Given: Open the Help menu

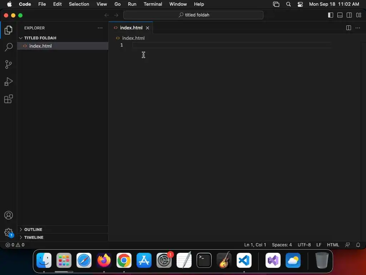Looking at the screenshot, I should (199, 4).
